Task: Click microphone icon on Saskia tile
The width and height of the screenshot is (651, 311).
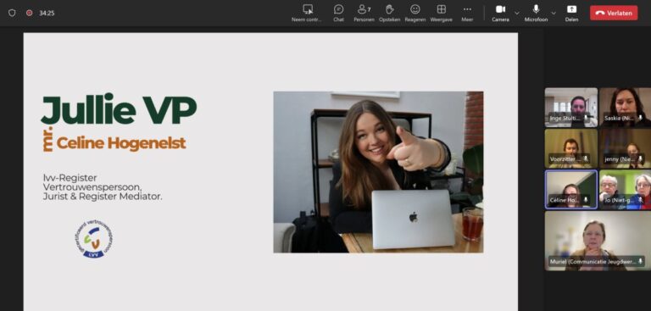Action: (640, 118)
